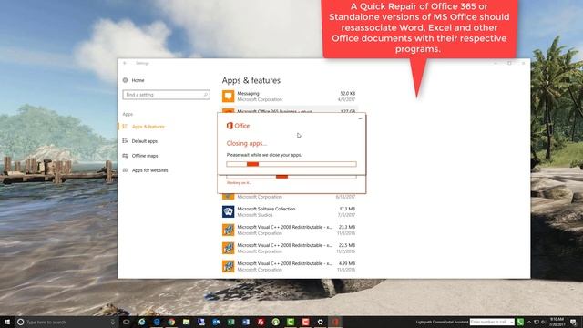Select Apps & features in the sidebar
The image size is (583, 328).
coord(148,127)
